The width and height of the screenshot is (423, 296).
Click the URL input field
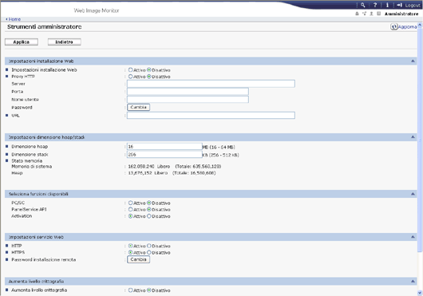(x=211, y=116)
